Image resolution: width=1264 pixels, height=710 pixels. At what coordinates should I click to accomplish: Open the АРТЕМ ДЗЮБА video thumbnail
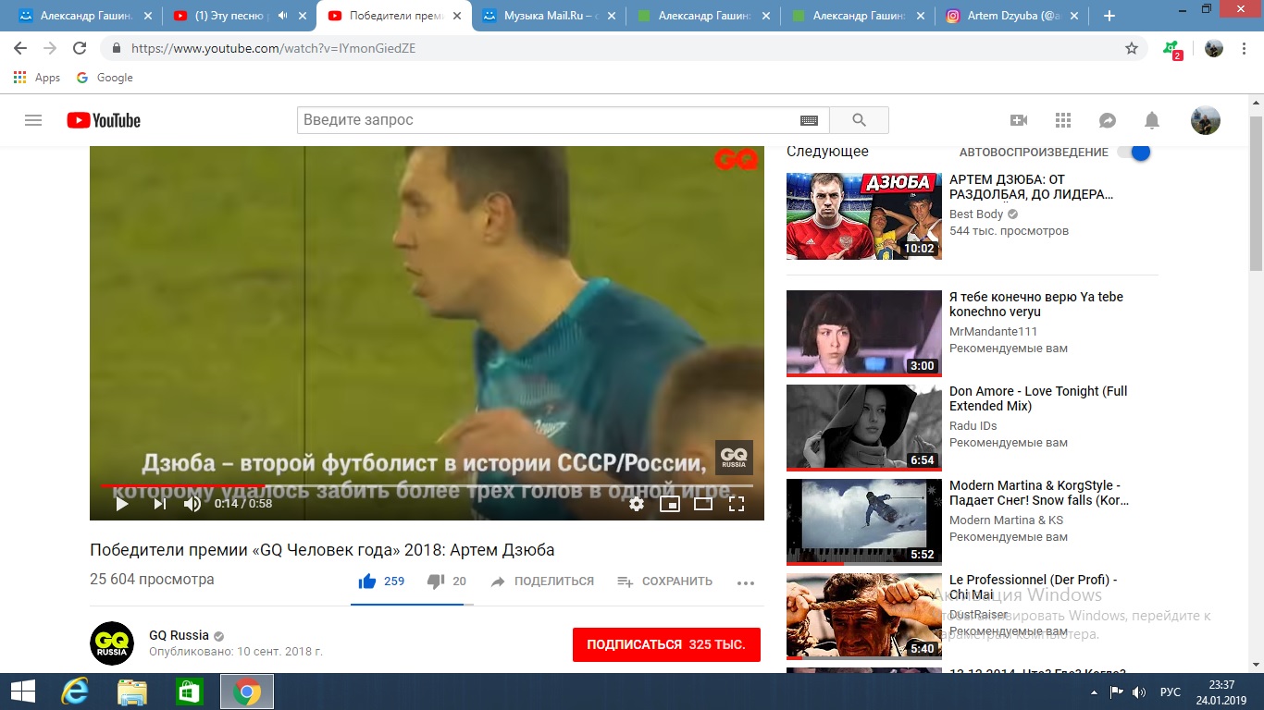click(864, 215)
